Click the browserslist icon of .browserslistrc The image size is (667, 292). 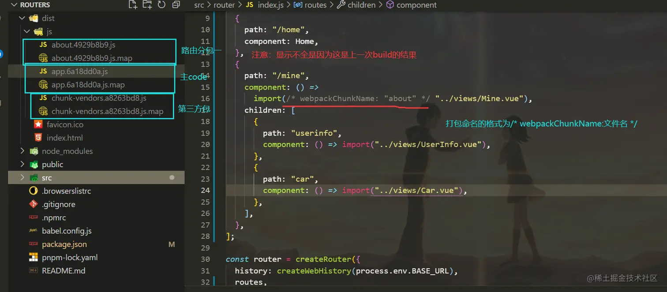[x=34, y=191]
